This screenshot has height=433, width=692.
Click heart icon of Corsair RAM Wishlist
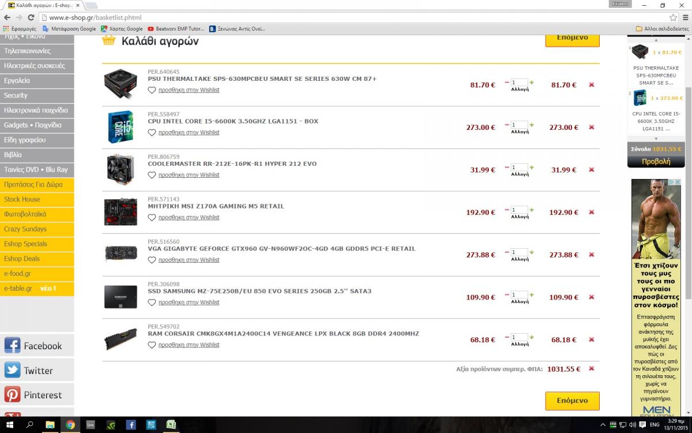click(x=152, y=345)
